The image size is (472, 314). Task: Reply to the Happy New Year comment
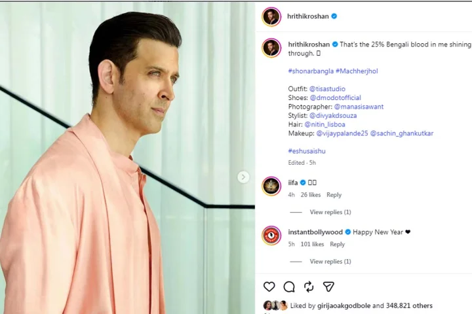[337, 244]
